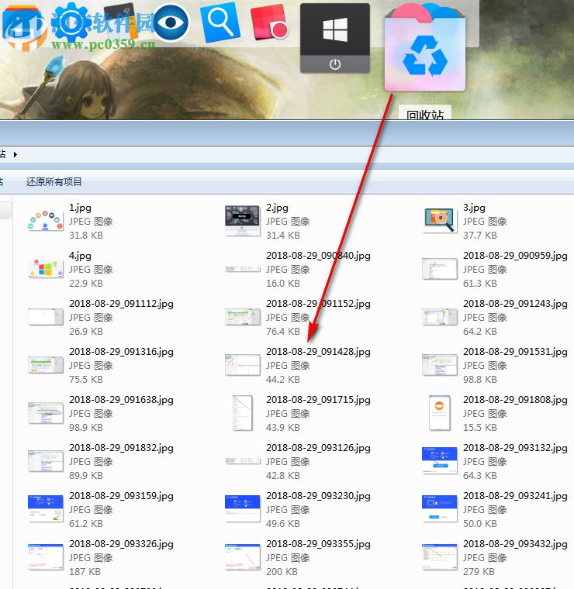This screenshot has height=589, width=574.
Task: Select file 2018-08-29_091638.jpg
Action: 101,413
